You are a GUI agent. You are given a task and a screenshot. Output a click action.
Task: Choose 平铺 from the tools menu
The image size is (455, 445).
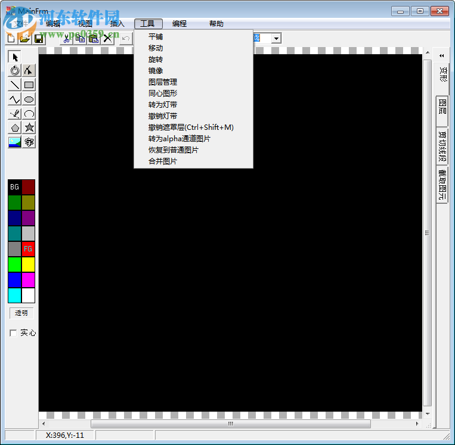(193, 36)
